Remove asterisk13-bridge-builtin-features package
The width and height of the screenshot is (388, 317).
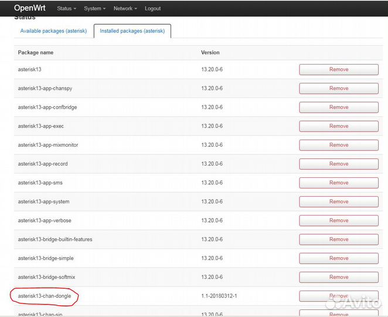click(339, 239)
